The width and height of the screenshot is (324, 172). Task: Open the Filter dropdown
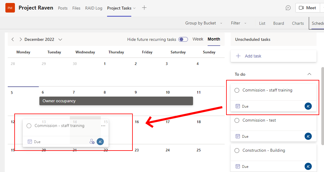click(238, 23)
